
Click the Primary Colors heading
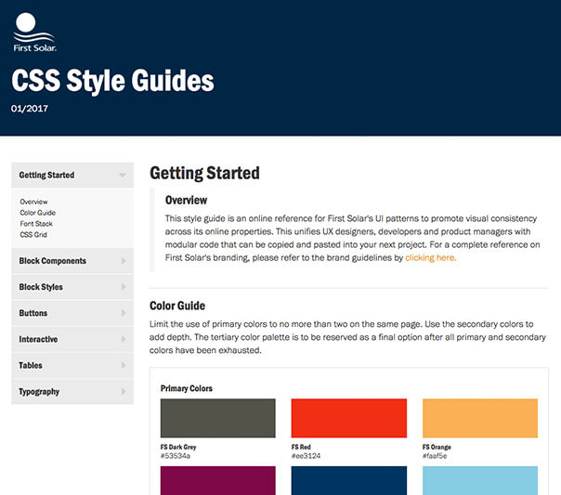pos(187,388)
